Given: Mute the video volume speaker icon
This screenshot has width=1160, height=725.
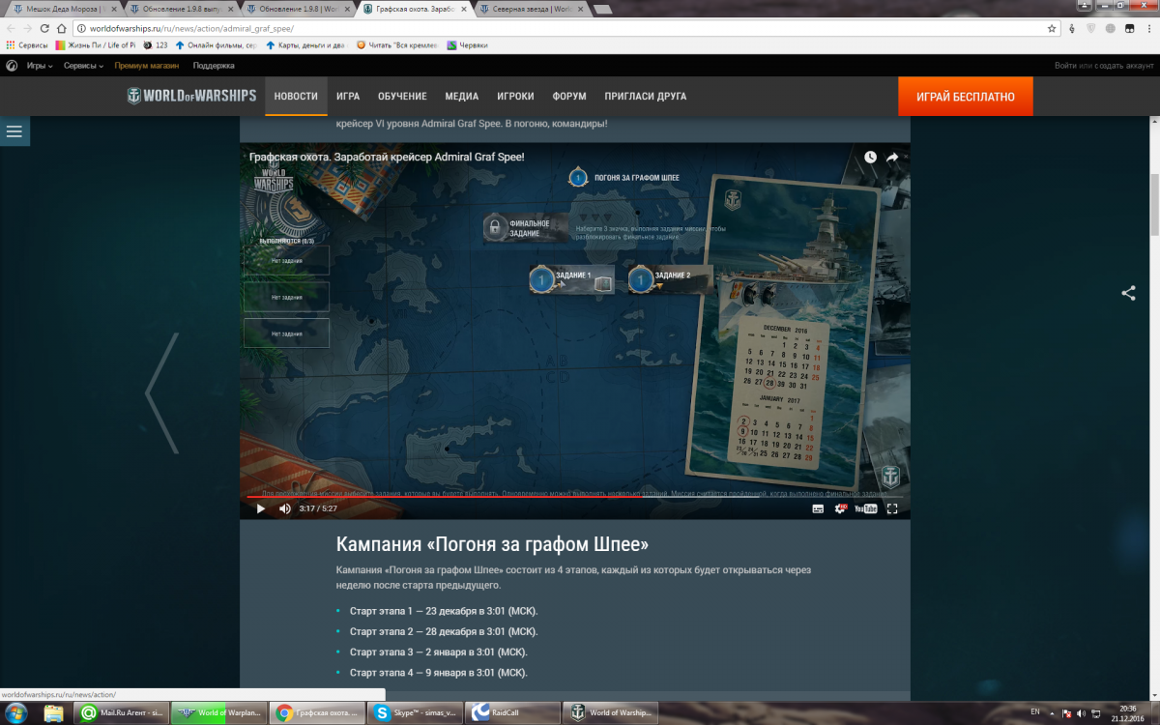Looking at the screenshot, I should point(285,508).
